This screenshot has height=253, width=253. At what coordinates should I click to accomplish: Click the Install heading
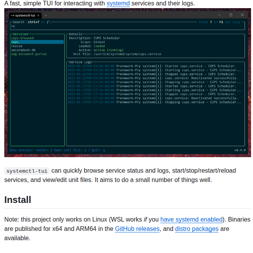(17, 200)
